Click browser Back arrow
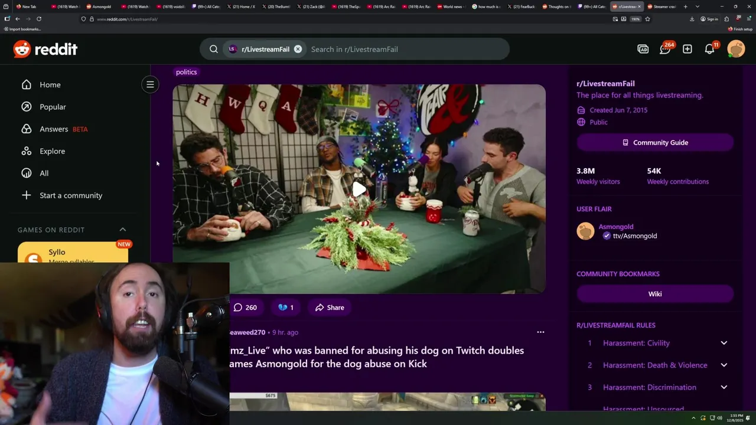The image size is (756, 425). click(18, 19)
